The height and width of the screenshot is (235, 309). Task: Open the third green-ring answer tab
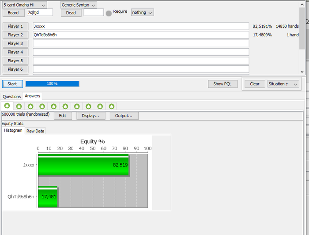point(30,106)
